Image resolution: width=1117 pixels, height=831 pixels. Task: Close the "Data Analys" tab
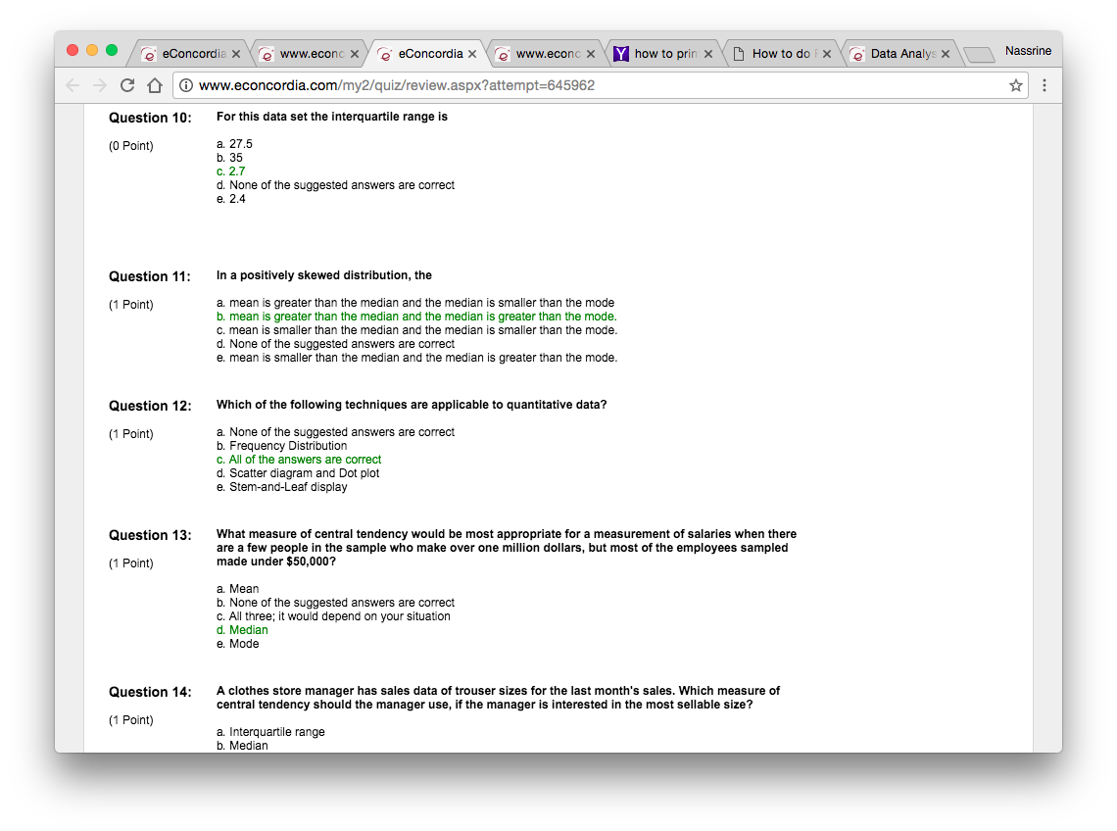(946, 54)
